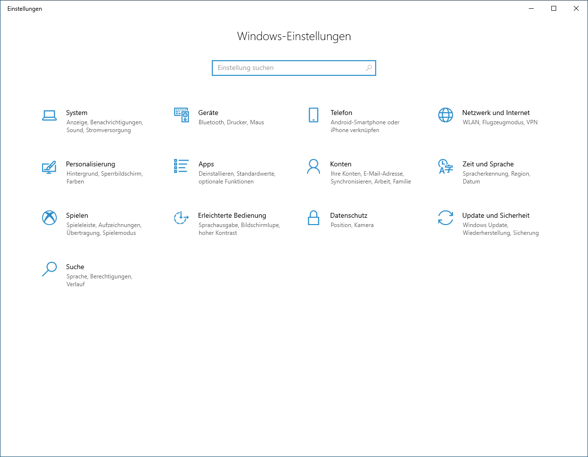Image resolution: width=588 pixels, height=457 pixels.
Task: Select the Personalisierung title
Action: [x=90, y=164]
